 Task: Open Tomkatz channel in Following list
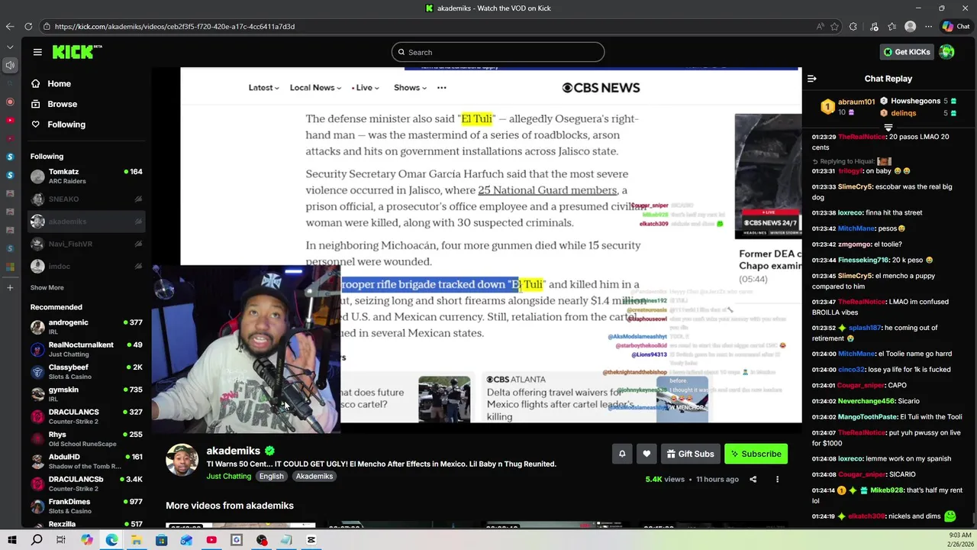point(86,176)
